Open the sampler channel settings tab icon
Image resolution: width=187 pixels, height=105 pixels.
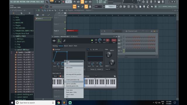click(54, 41)
